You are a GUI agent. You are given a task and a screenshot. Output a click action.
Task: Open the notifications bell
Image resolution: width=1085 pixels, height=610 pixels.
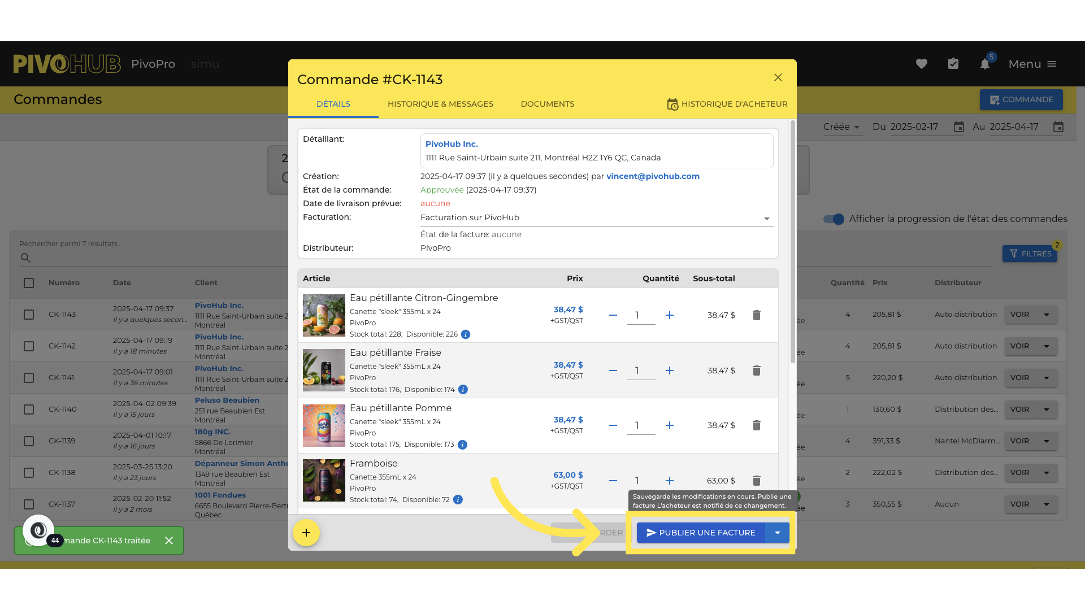[985, 64]
